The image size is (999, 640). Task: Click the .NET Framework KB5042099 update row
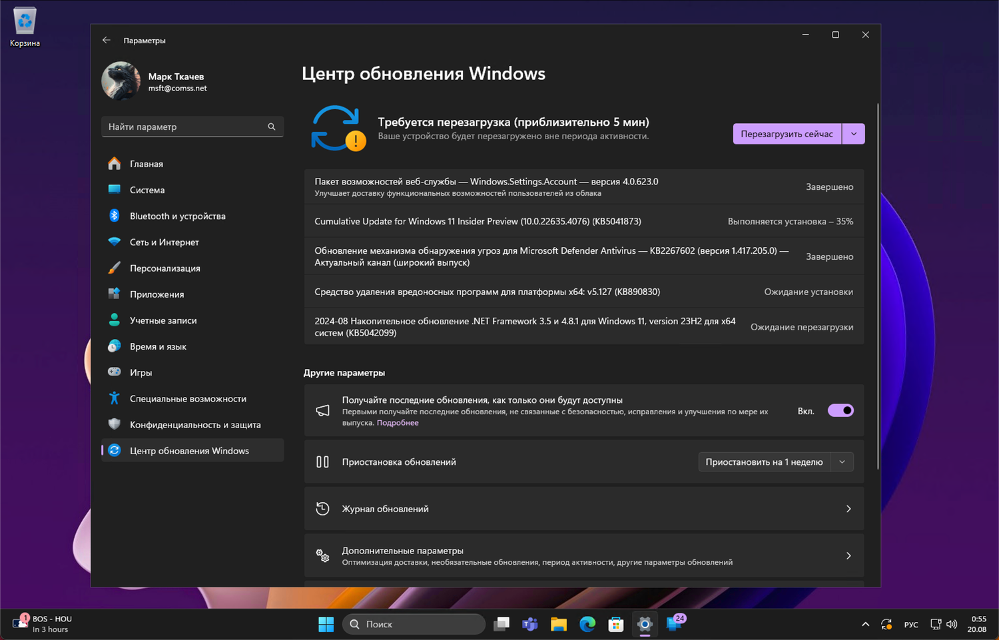pyautogui.click(x=584, y=327)
